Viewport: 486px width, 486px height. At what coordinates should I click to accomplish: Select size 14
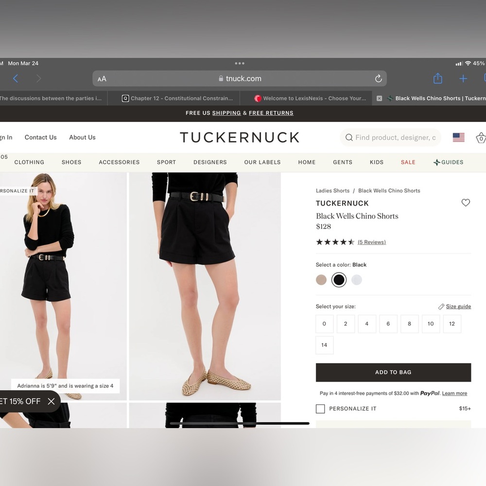325,345
